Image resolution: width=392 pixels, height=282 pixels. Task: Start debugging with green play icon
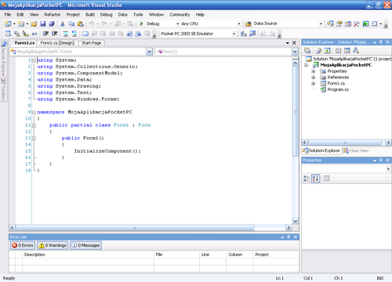[x=141, y=23]
